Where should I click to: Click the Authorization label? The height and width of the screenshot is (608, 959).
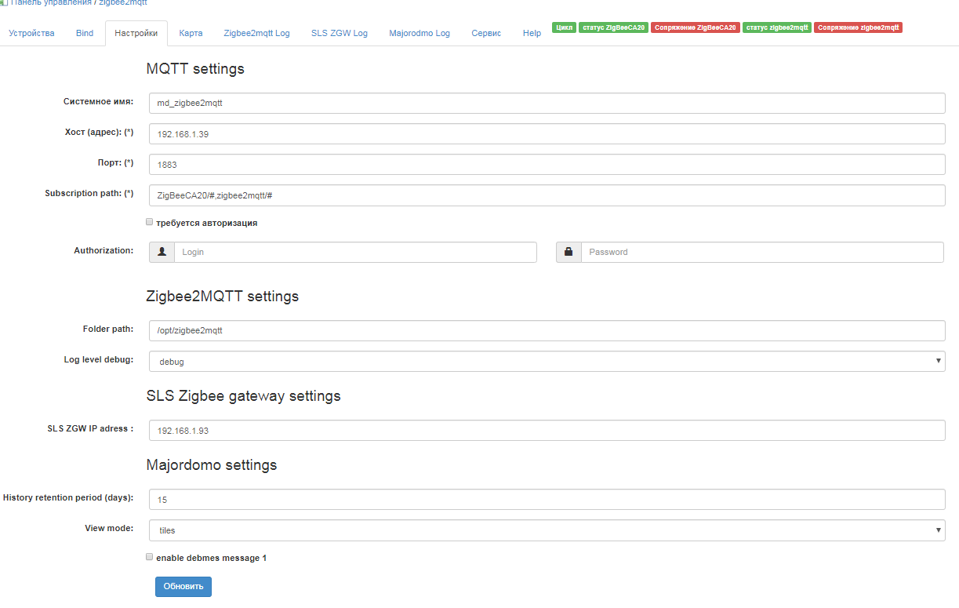click(104, 250)
